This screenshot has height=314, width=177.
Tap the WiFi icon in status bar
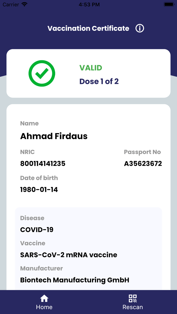coord(24,4)
